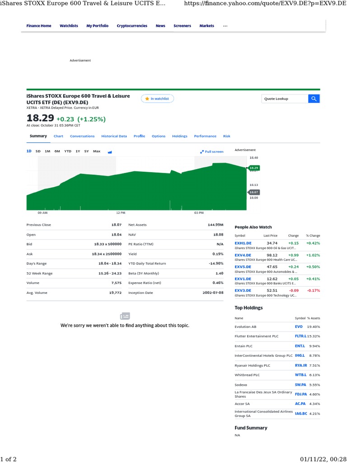The height and width of the screenshot is (463, 347).
Task: Click the 18.07 previous close marker on chart
Action: (253, 192)
